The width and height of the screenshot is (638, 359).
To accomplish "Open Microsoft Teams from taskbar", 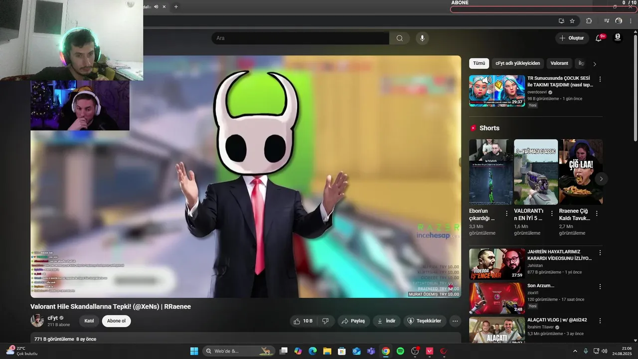I will click(371, 351).
